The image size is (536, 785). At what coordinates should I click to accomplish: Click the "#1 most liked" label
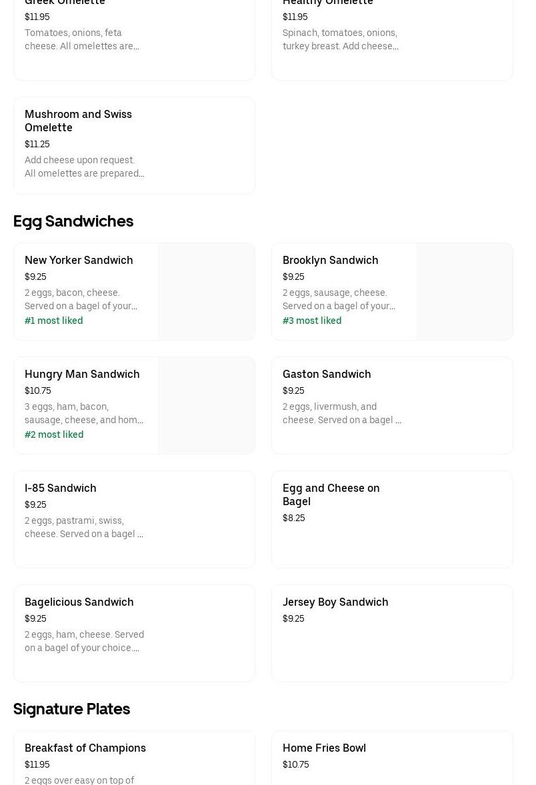click(54, 321)
